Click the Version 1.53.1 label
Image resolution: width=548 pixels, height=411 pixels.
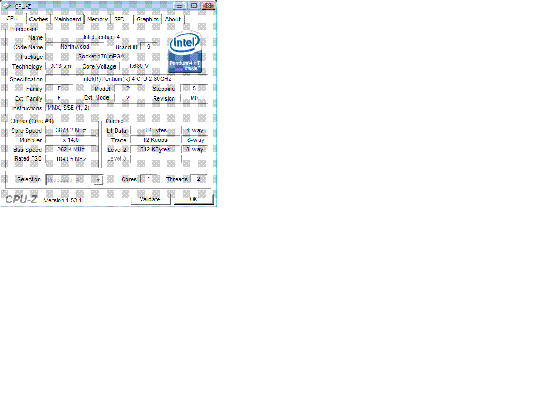pyautogui.click(x=63, y=200)
